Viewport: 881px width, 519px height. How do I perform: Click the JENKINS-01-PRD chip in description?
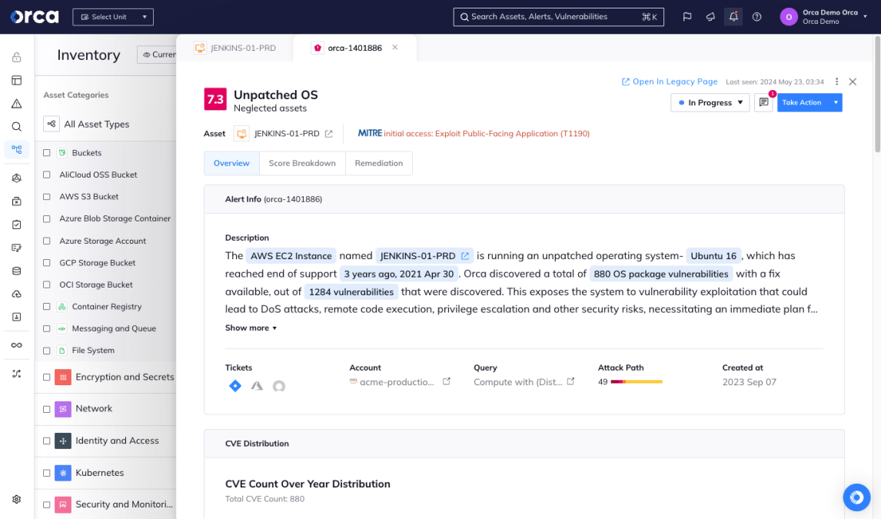click(x=424, y=255)
